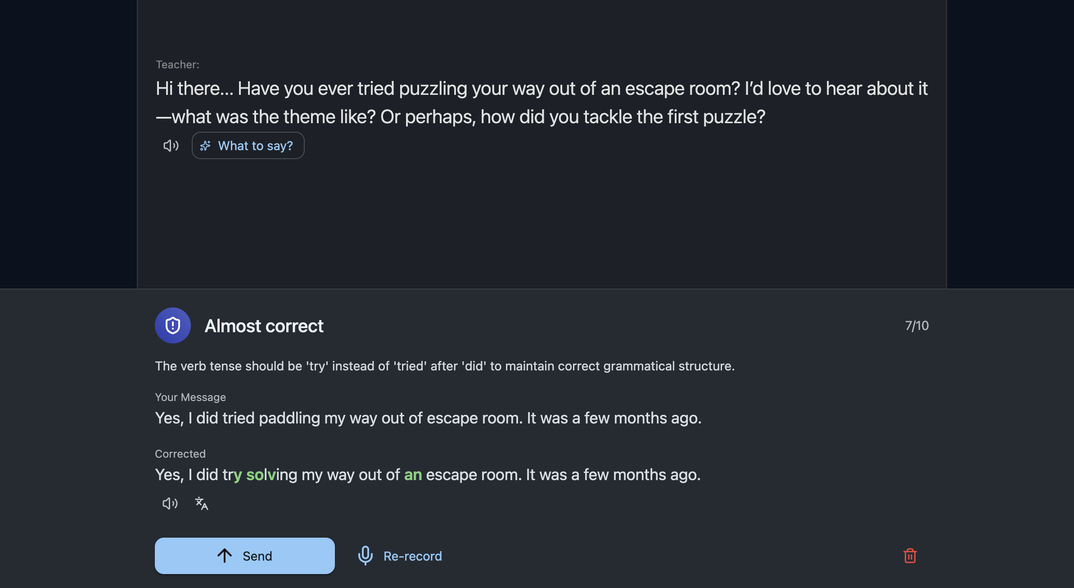
Task: Click the "What to say?" suggestion button
Action: pos(248,146)
